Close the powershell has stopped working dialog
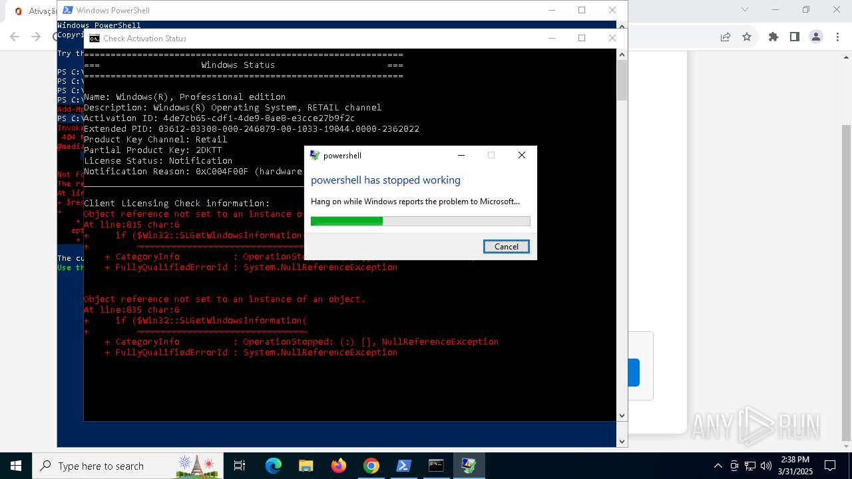Screen dimensions: 852x479 pos(522,155)
